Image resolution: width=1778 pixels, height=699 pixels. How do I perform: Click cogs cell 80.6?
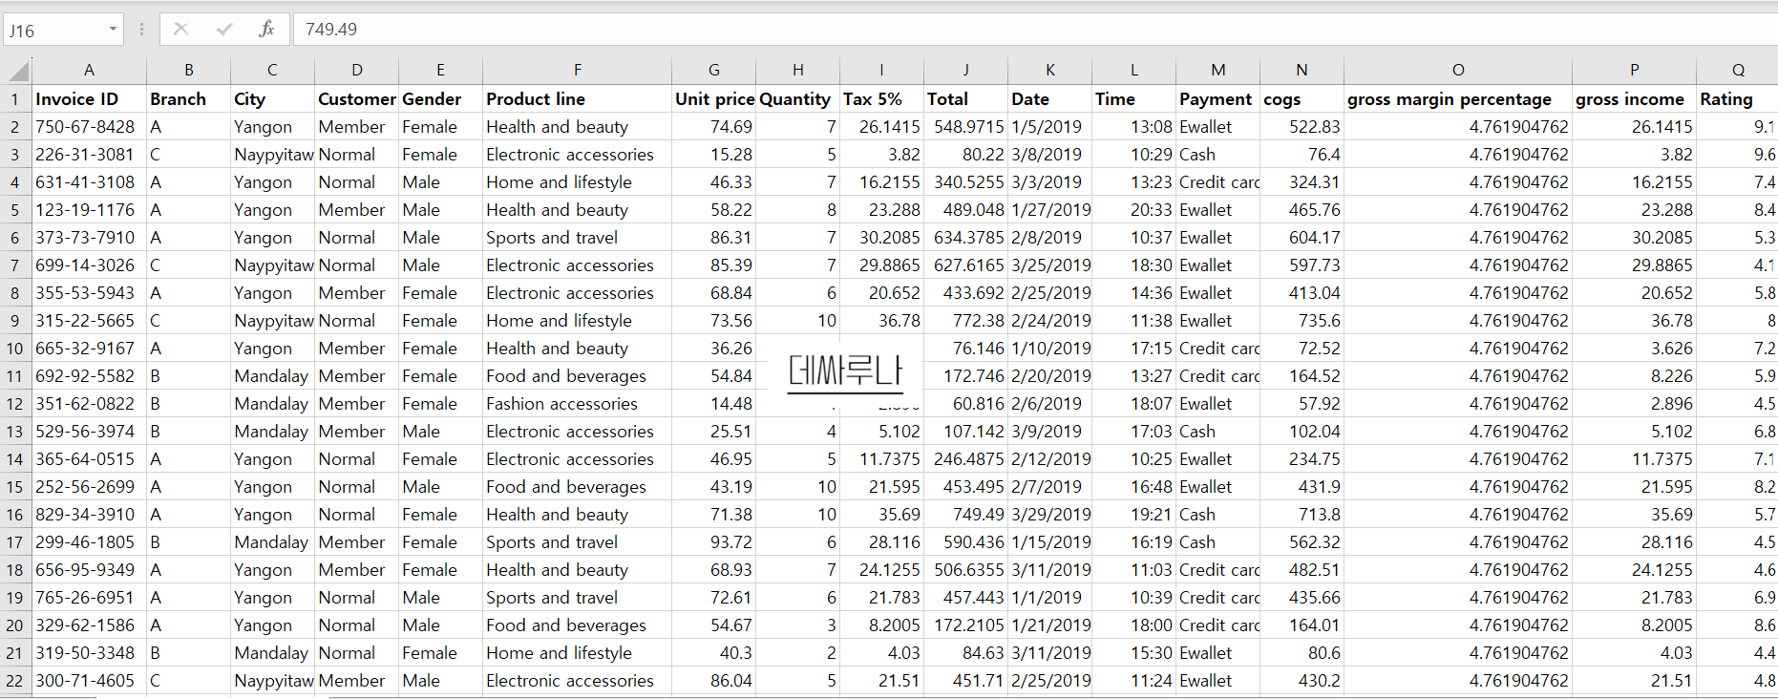pyautogui.click(x=1302, y=653)
